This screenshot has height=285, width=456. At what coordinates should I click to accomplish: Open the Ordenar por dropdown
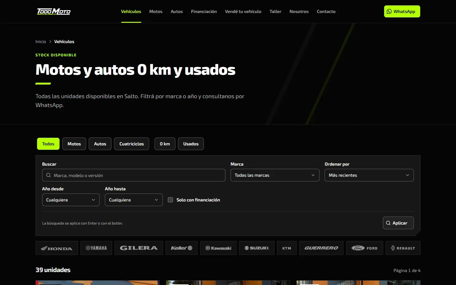tap(369, 175)
